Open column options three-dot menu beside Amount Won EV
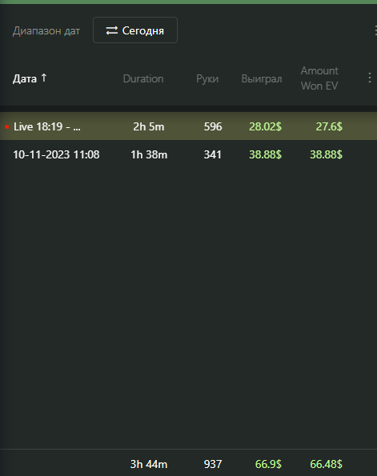 tap(370, 78)
